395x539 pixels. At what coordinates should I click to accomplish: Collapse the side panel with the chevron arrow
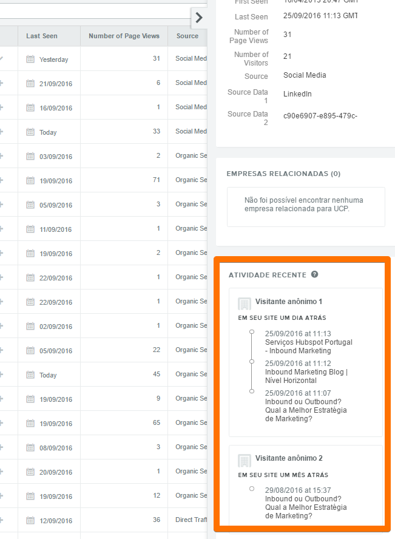[199, 19]
